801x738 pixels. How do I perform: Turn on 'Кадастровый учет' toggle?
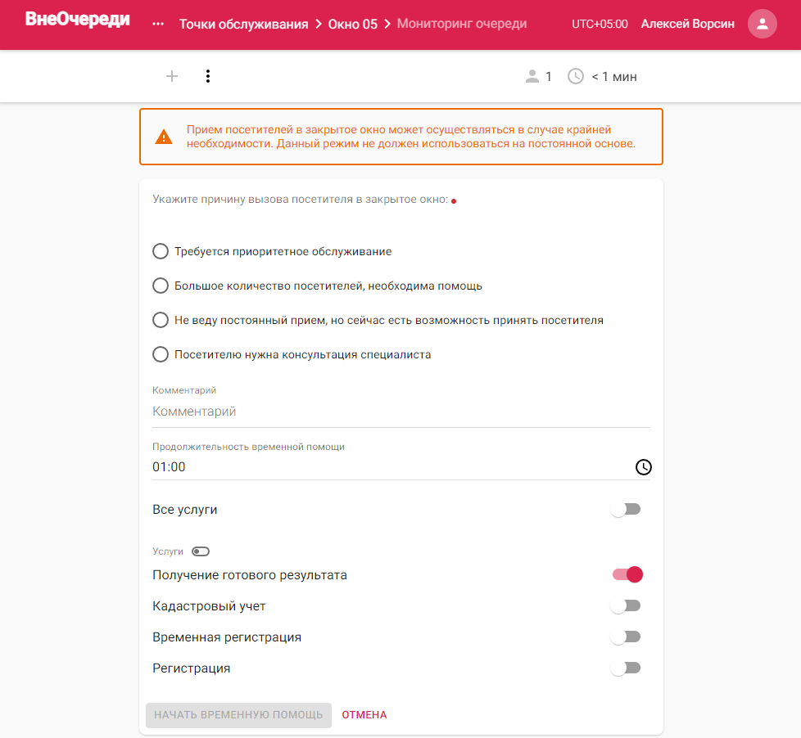[x=626, y=605]
